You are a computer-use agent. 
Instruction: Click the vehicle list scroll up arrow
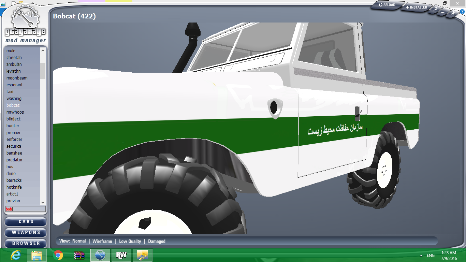43,50
